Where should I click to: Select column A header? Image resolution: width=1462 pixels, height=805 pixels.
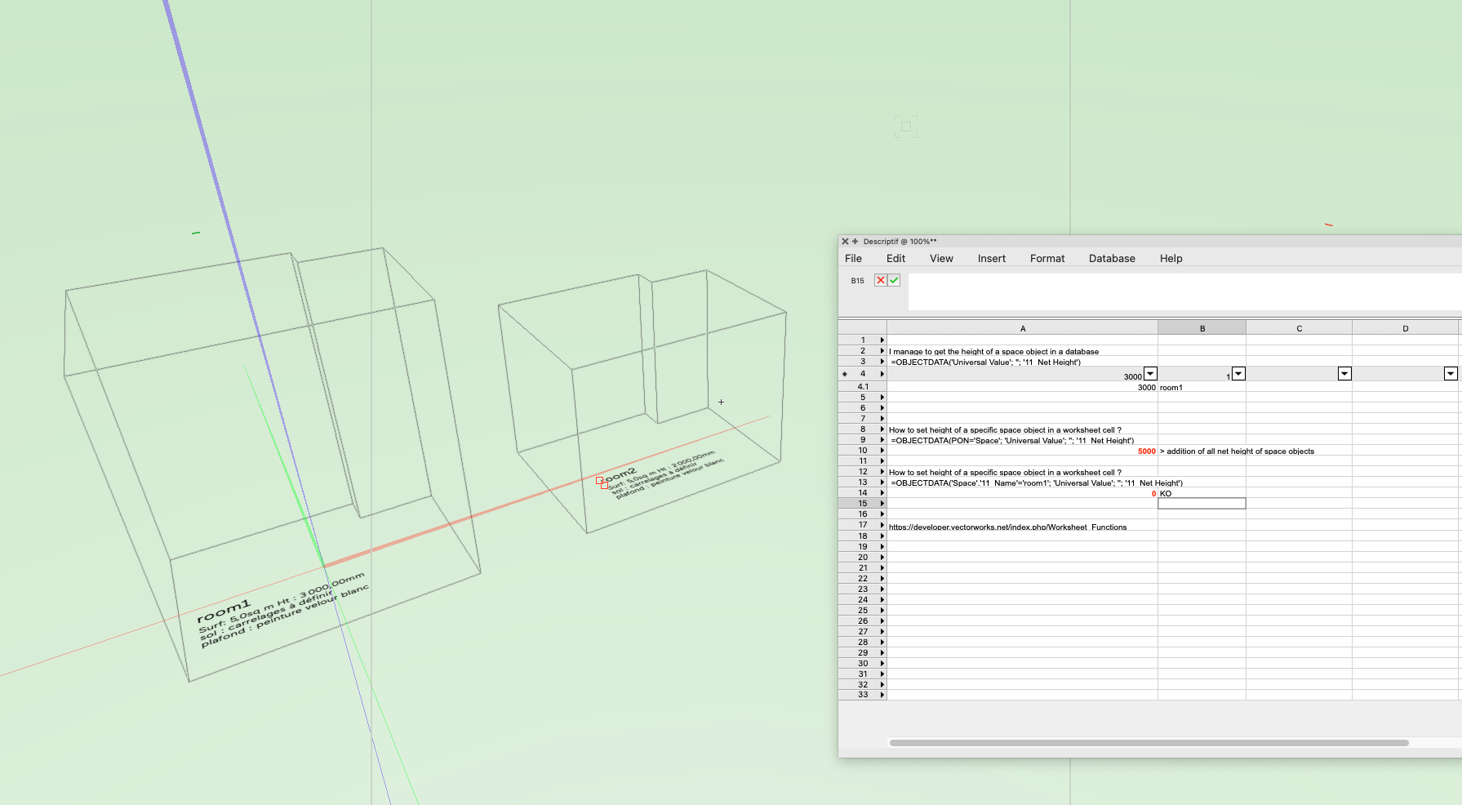click(1022, 328)
